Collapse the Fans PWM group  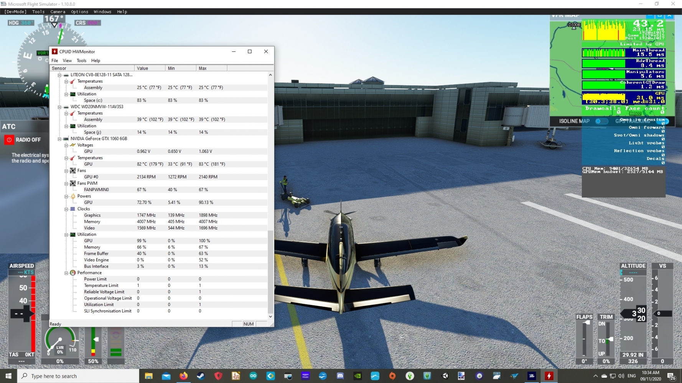click(66, 183)
